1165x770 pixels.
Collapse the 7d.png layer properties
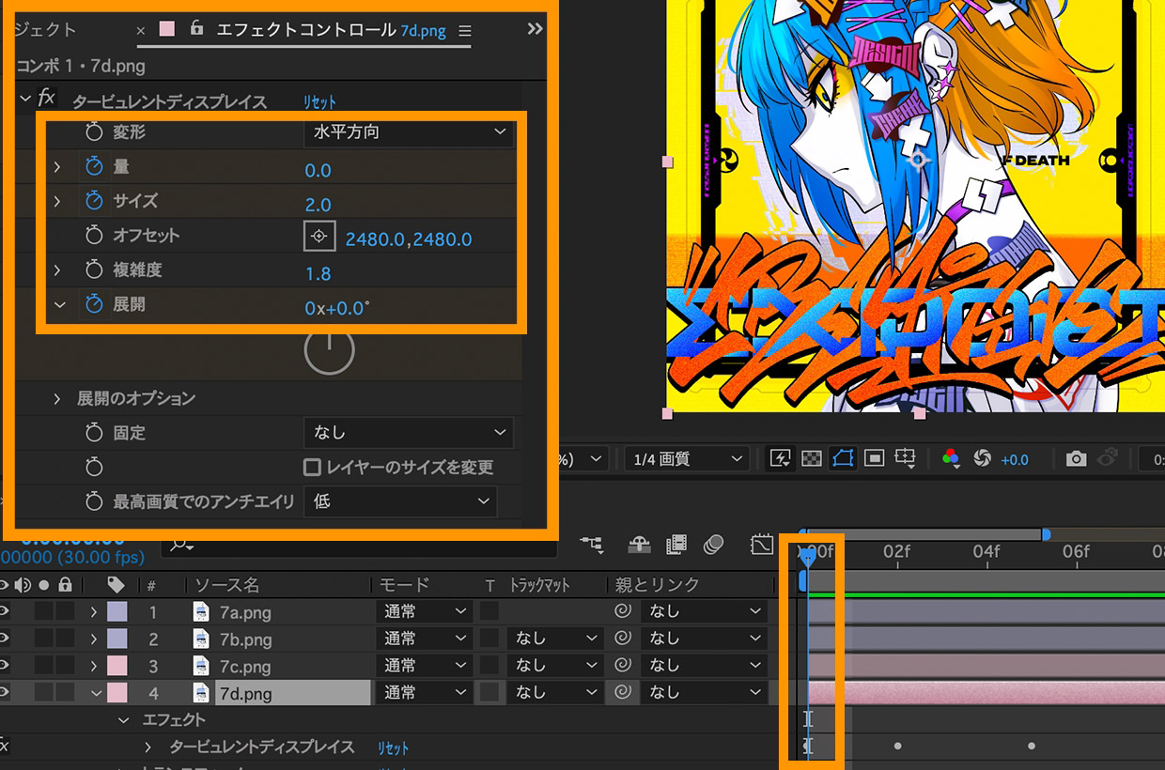[95, 693]
